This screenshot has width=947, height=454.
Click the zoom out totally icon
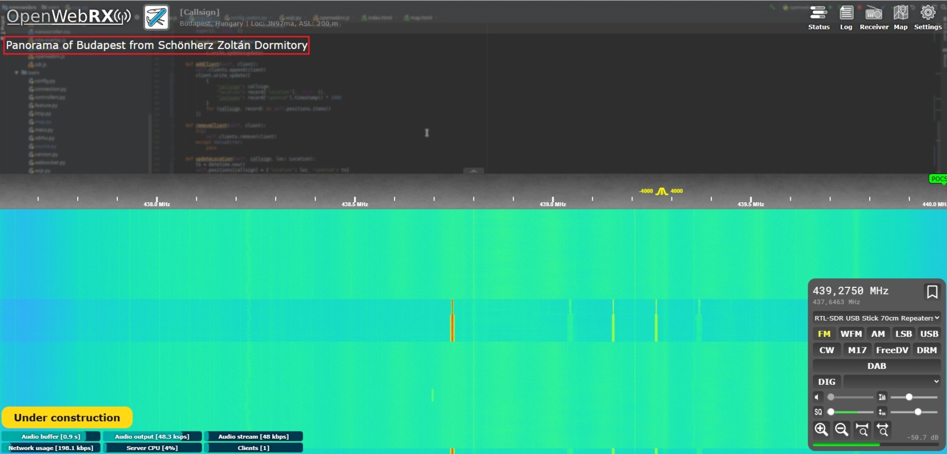(x=883, y=430)
